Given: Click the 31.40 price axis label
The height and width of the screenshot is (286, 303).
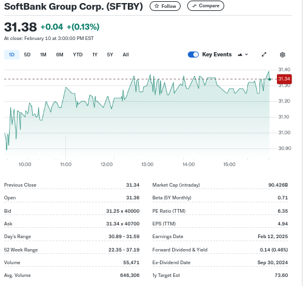Looking at the screenshot, I should click(284, 70).
